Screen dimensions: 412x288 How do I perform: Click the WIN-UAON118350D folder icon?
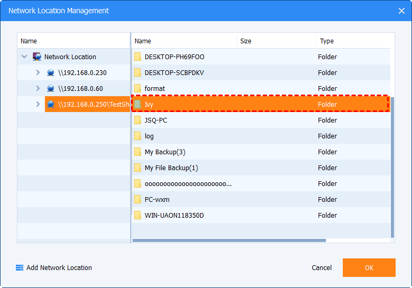click(x=137, y=215)
